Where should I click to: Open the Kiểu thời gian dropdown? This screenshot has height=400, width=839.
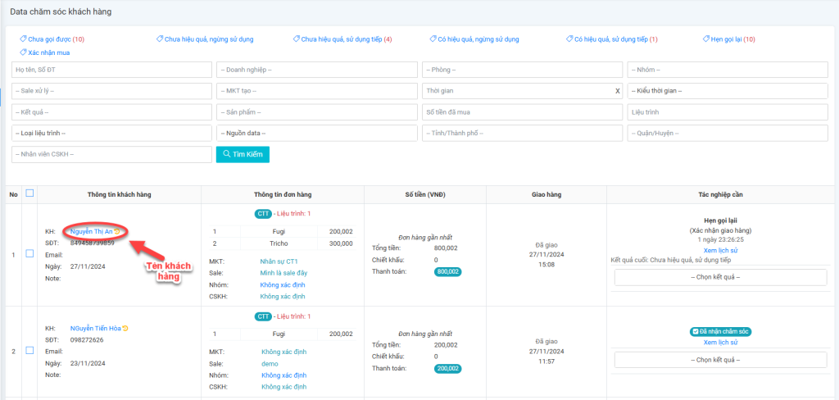coord(729,91)
